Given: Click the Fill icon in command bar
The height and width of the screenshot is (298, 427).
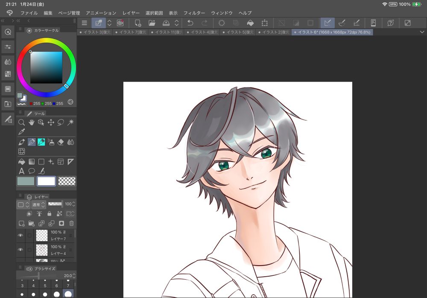Looking at the screenshot, I should pyautogui.click(x=250, y=23).
